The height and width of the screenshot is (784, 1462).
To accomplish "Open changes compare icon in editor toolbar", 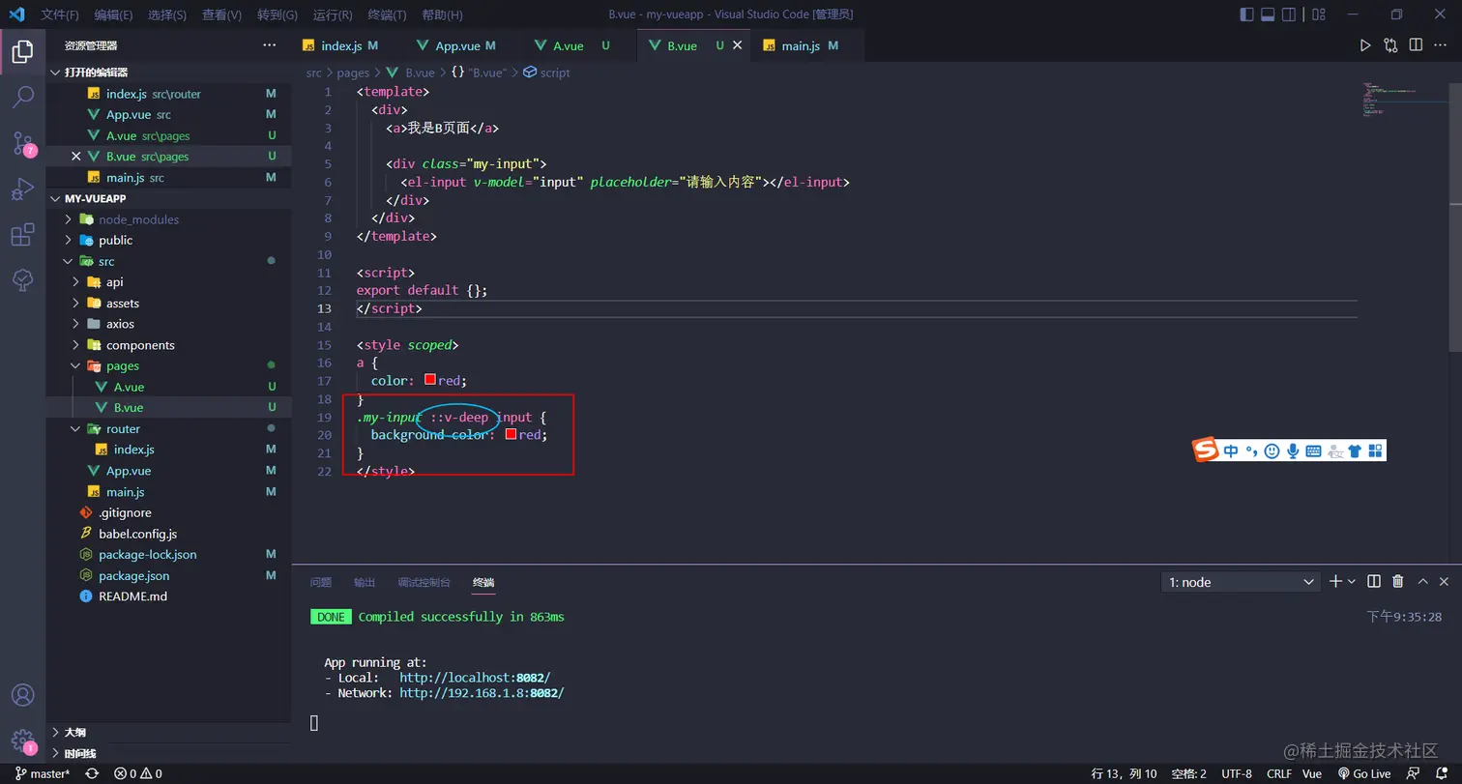I will [x=1390, y=45].
